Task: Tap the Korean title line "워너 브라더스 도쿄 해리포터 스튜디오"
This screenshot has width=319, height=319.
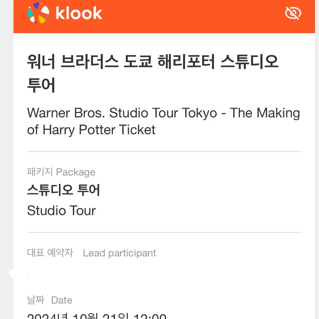Action: coord(153,62)
